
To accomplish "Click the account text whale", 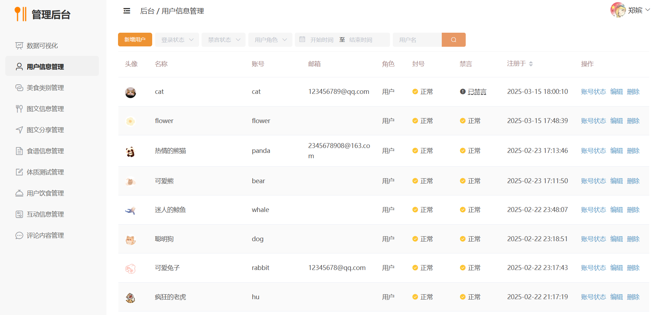I will click(260, 210).
